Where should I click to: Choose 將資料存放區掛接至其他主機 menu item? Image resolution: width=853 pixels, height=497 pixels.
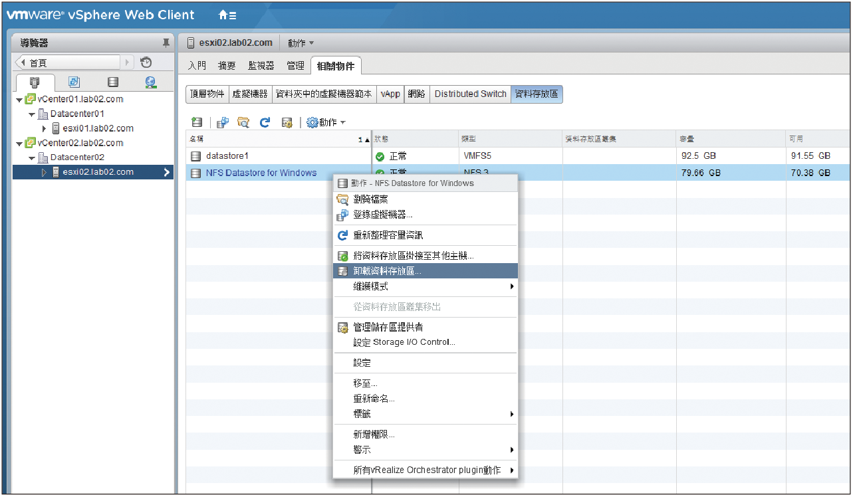(426, 256)
